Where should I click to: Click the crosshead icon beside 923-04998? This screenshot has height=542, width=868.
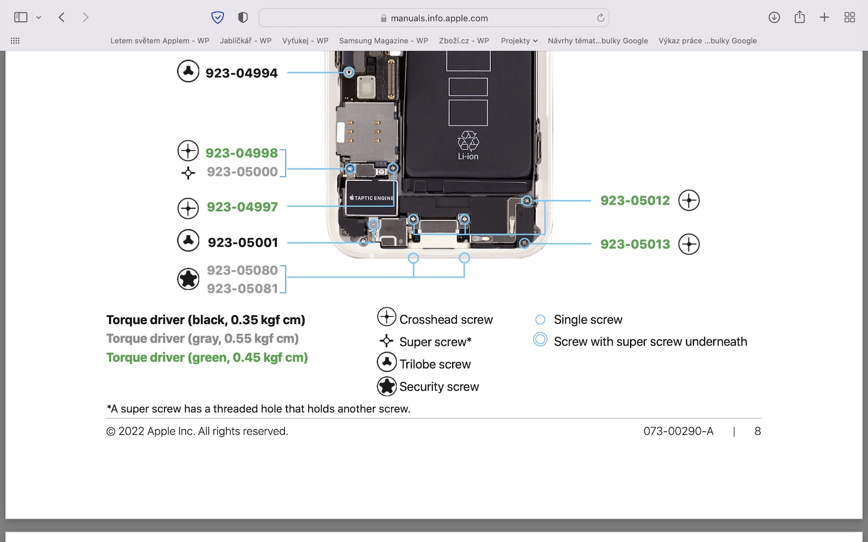point(188,151)
